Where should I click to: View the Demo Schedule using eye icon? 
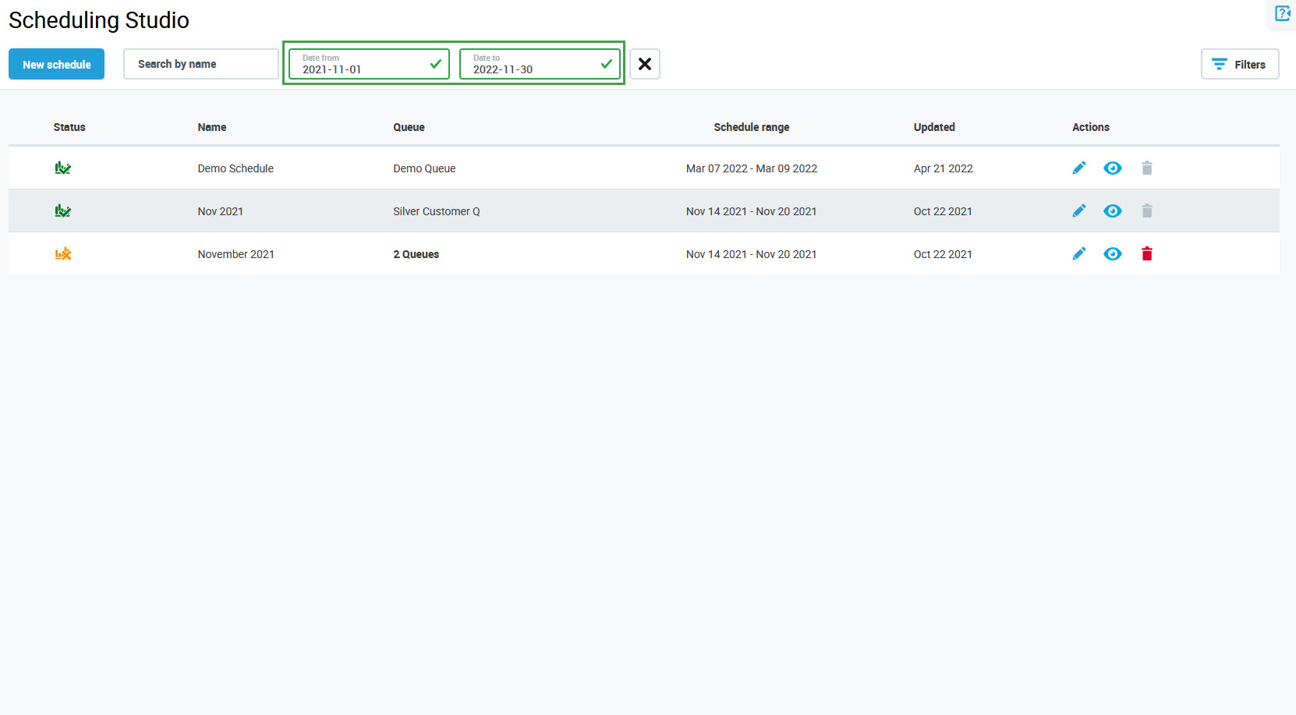(x=1112, y=168)
